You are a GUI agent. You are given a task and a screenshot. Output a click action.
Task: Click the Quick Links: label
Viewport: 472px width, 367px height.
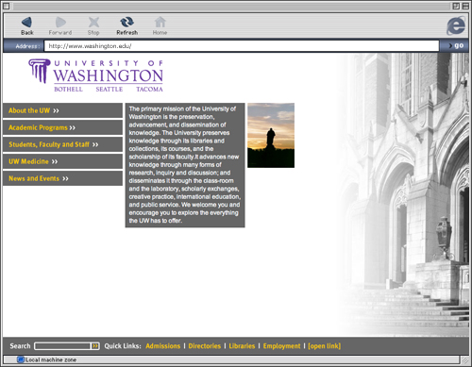coord(123,346)
